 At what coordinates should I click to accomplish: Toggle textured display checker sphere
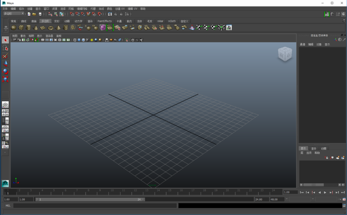87,40
